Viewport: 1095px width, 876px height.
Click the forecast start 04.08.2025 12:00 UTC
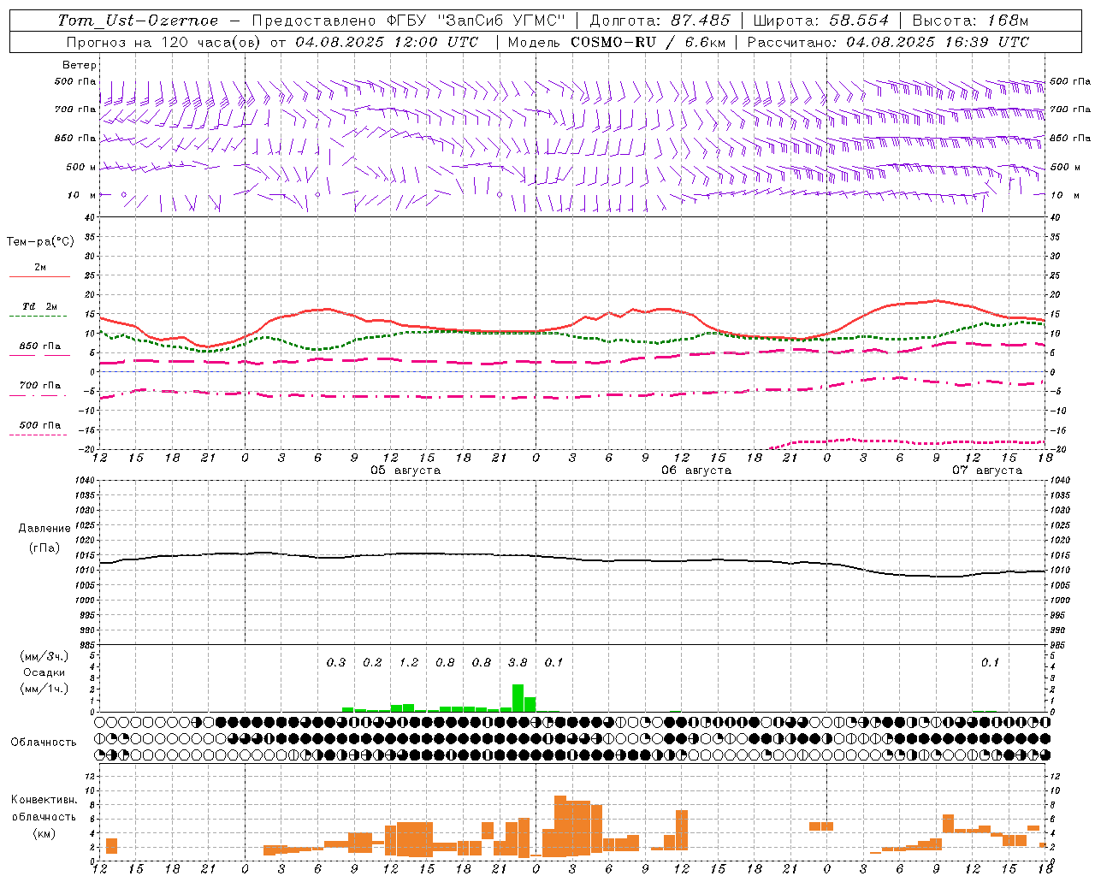tap(387, 42)
